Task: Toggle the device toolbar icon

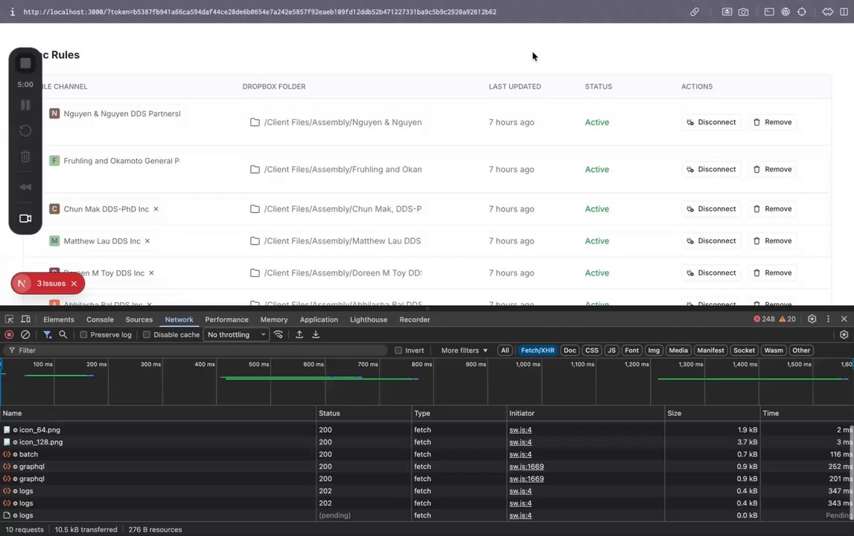Action: point(25,319)
